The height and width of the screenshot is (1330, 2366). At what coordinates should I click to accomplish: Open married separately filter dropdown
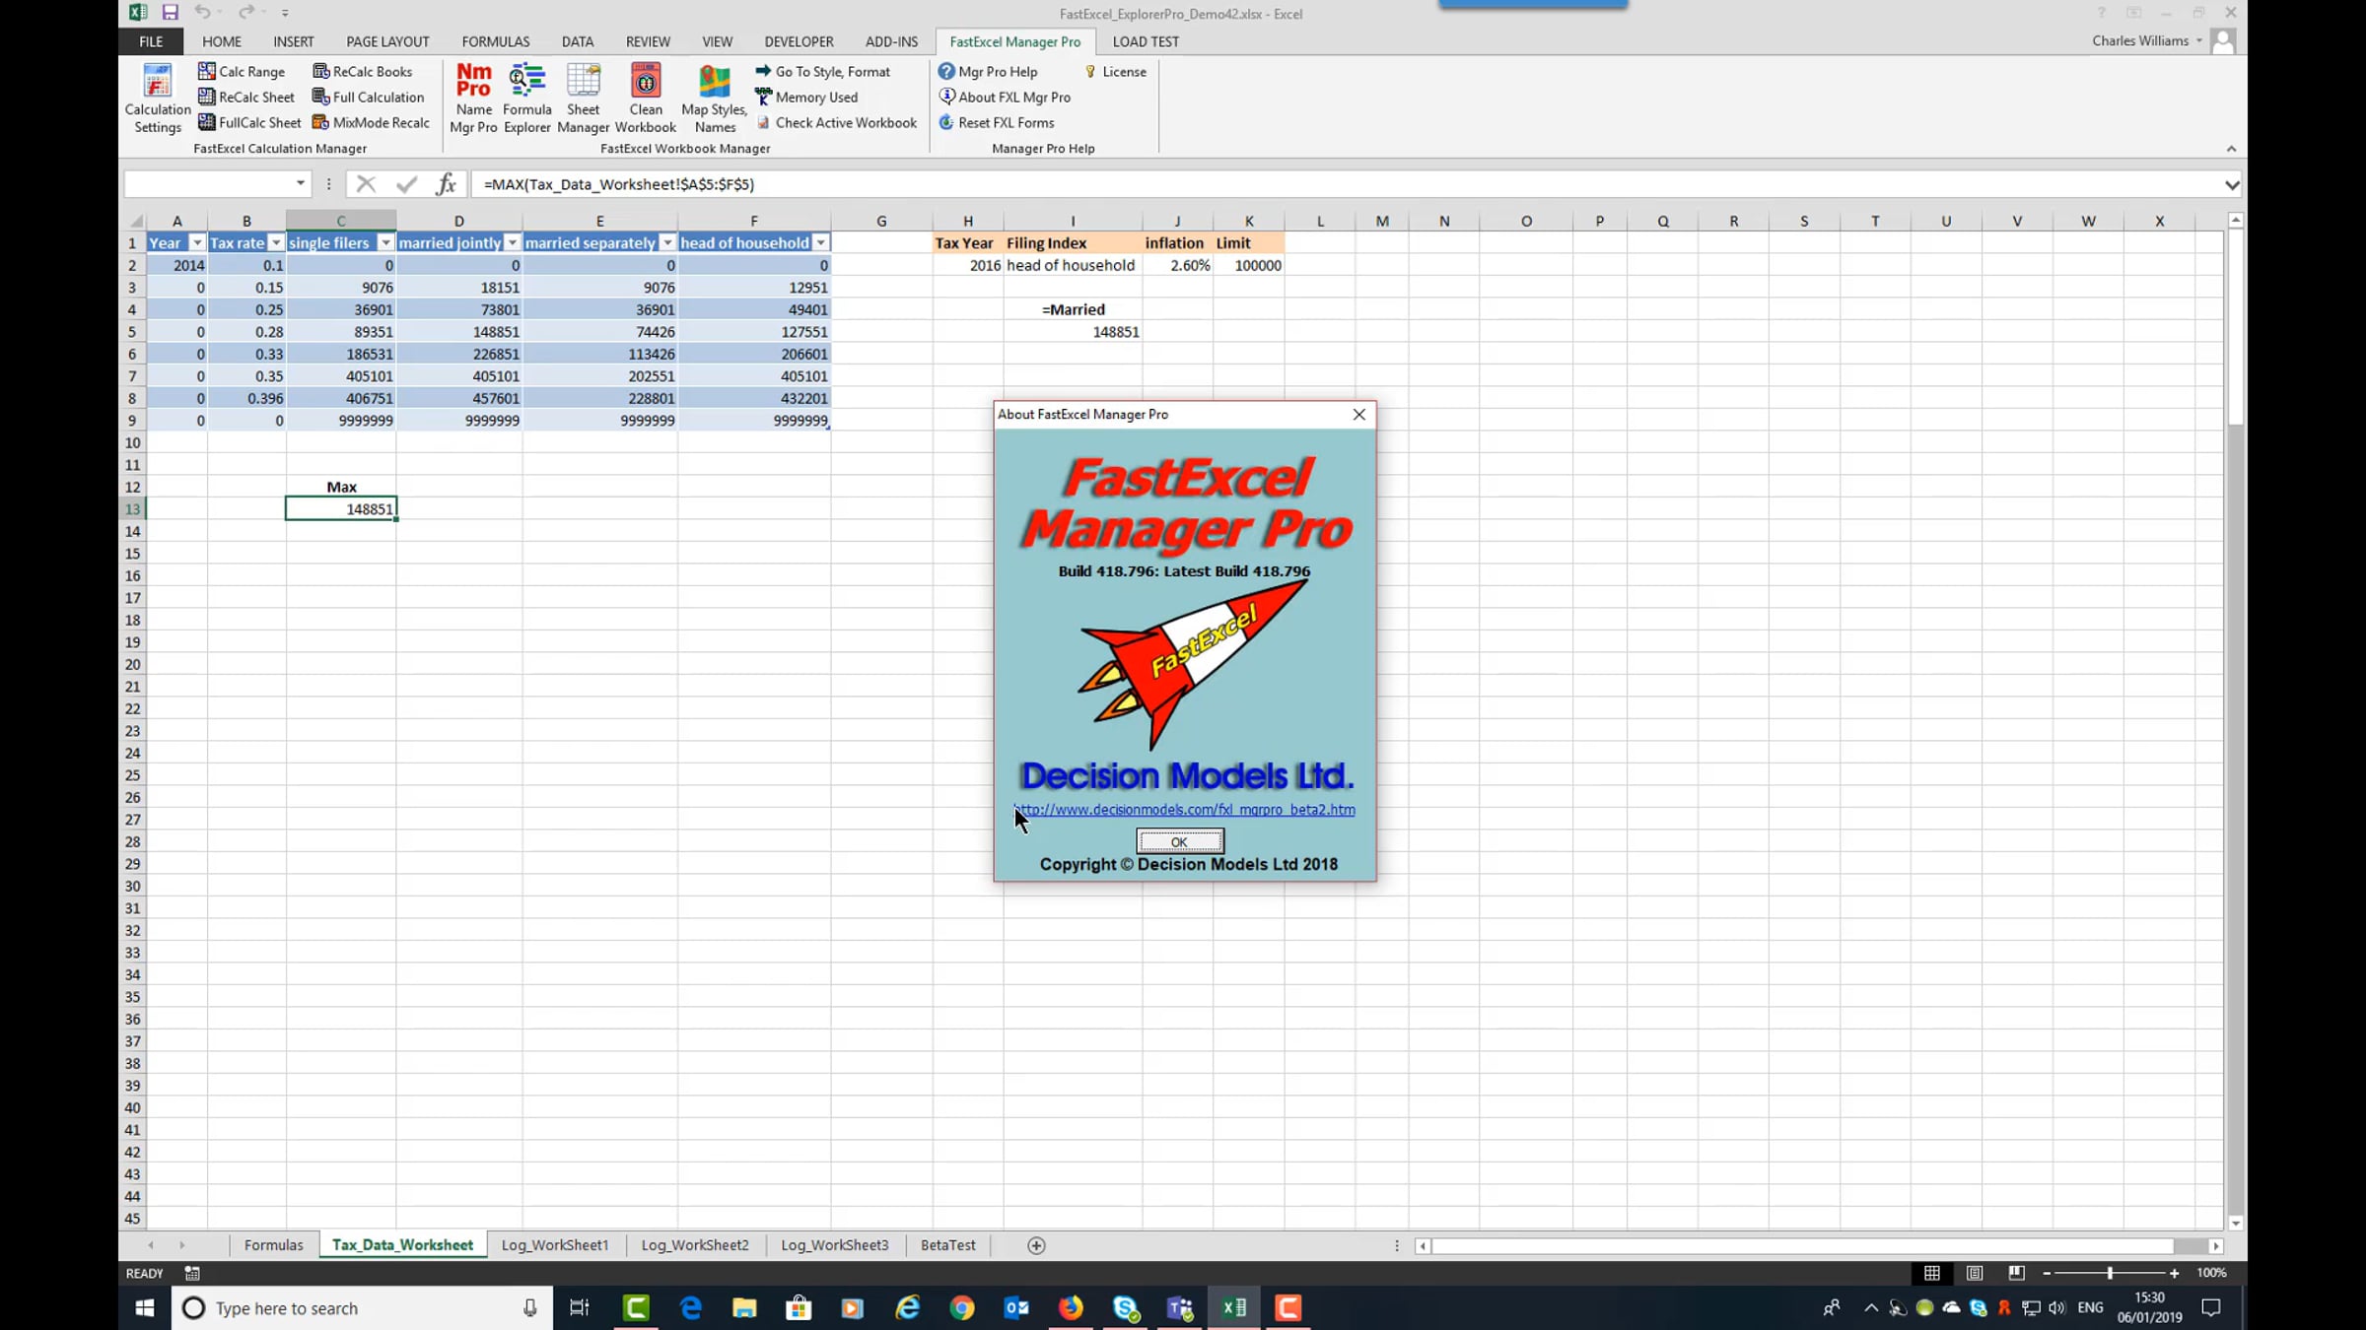tap(667, 243)
